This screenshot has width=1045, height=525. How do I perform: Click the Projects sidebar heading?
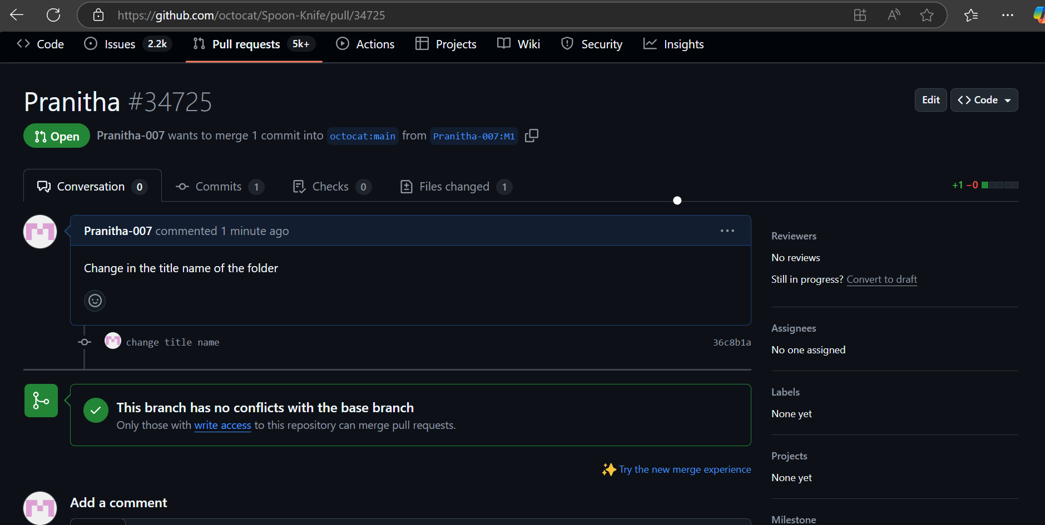(x=789, y=456)
